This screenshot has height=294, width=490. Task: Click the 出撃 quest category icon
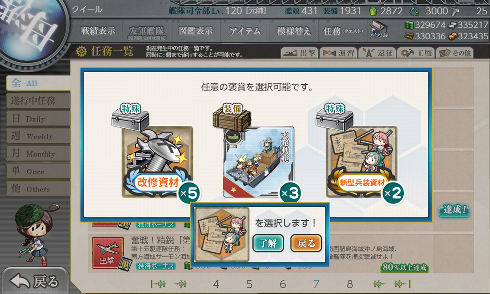(107, 253)
